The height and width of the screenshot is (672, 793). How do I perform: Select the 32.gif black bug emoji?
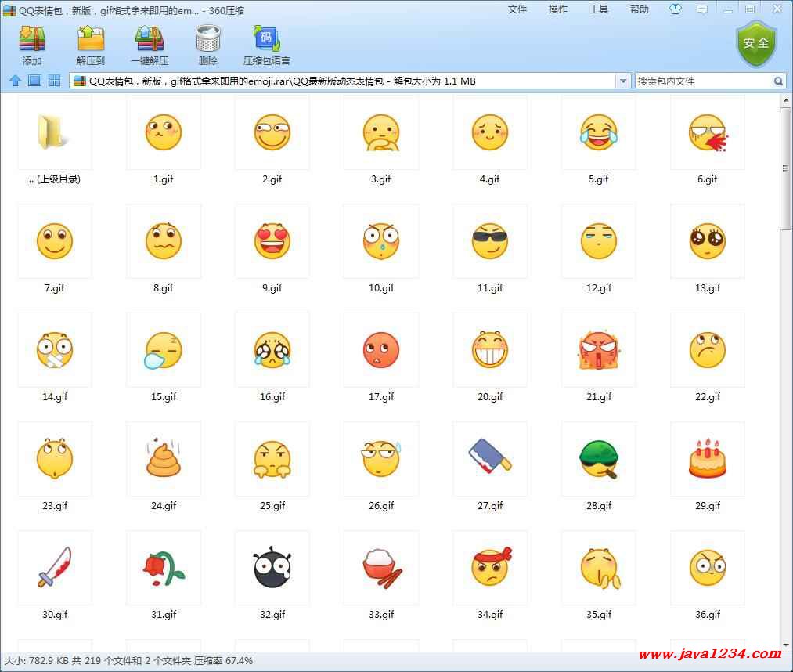pyautogui.click(x=272, y=568)
